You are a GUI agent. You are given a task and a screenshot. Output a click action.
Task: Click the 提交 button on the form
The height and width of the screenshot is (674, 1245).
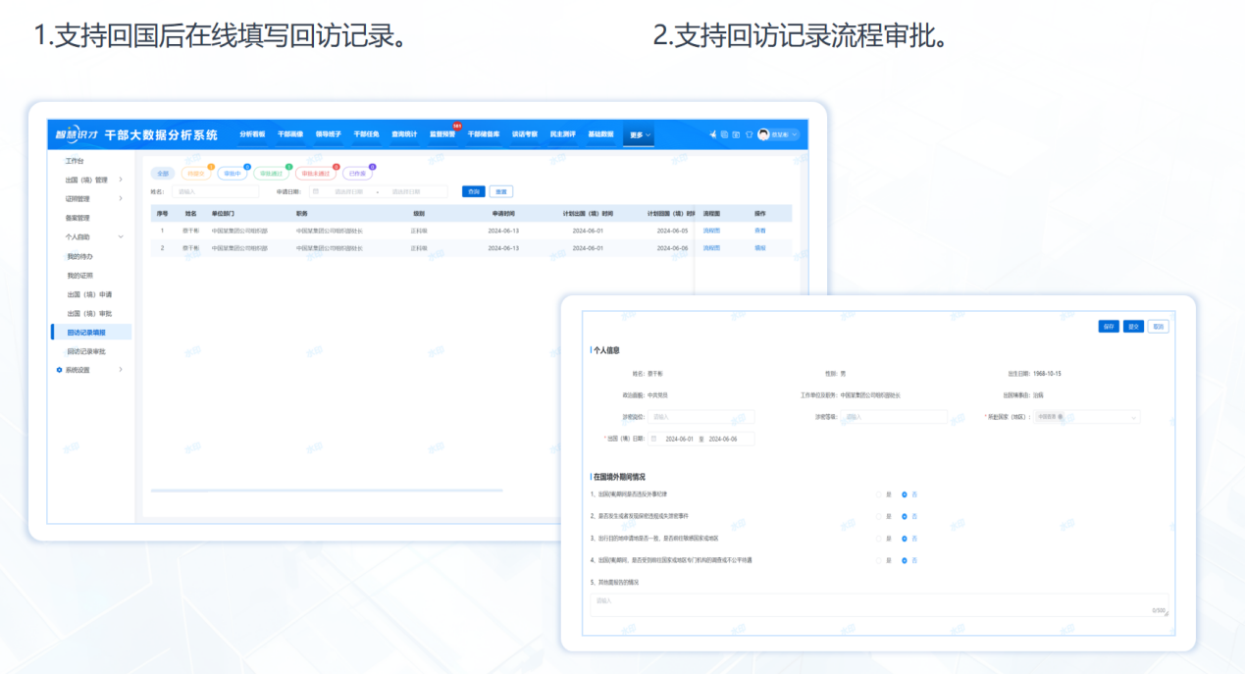(x=1133, y=327)
